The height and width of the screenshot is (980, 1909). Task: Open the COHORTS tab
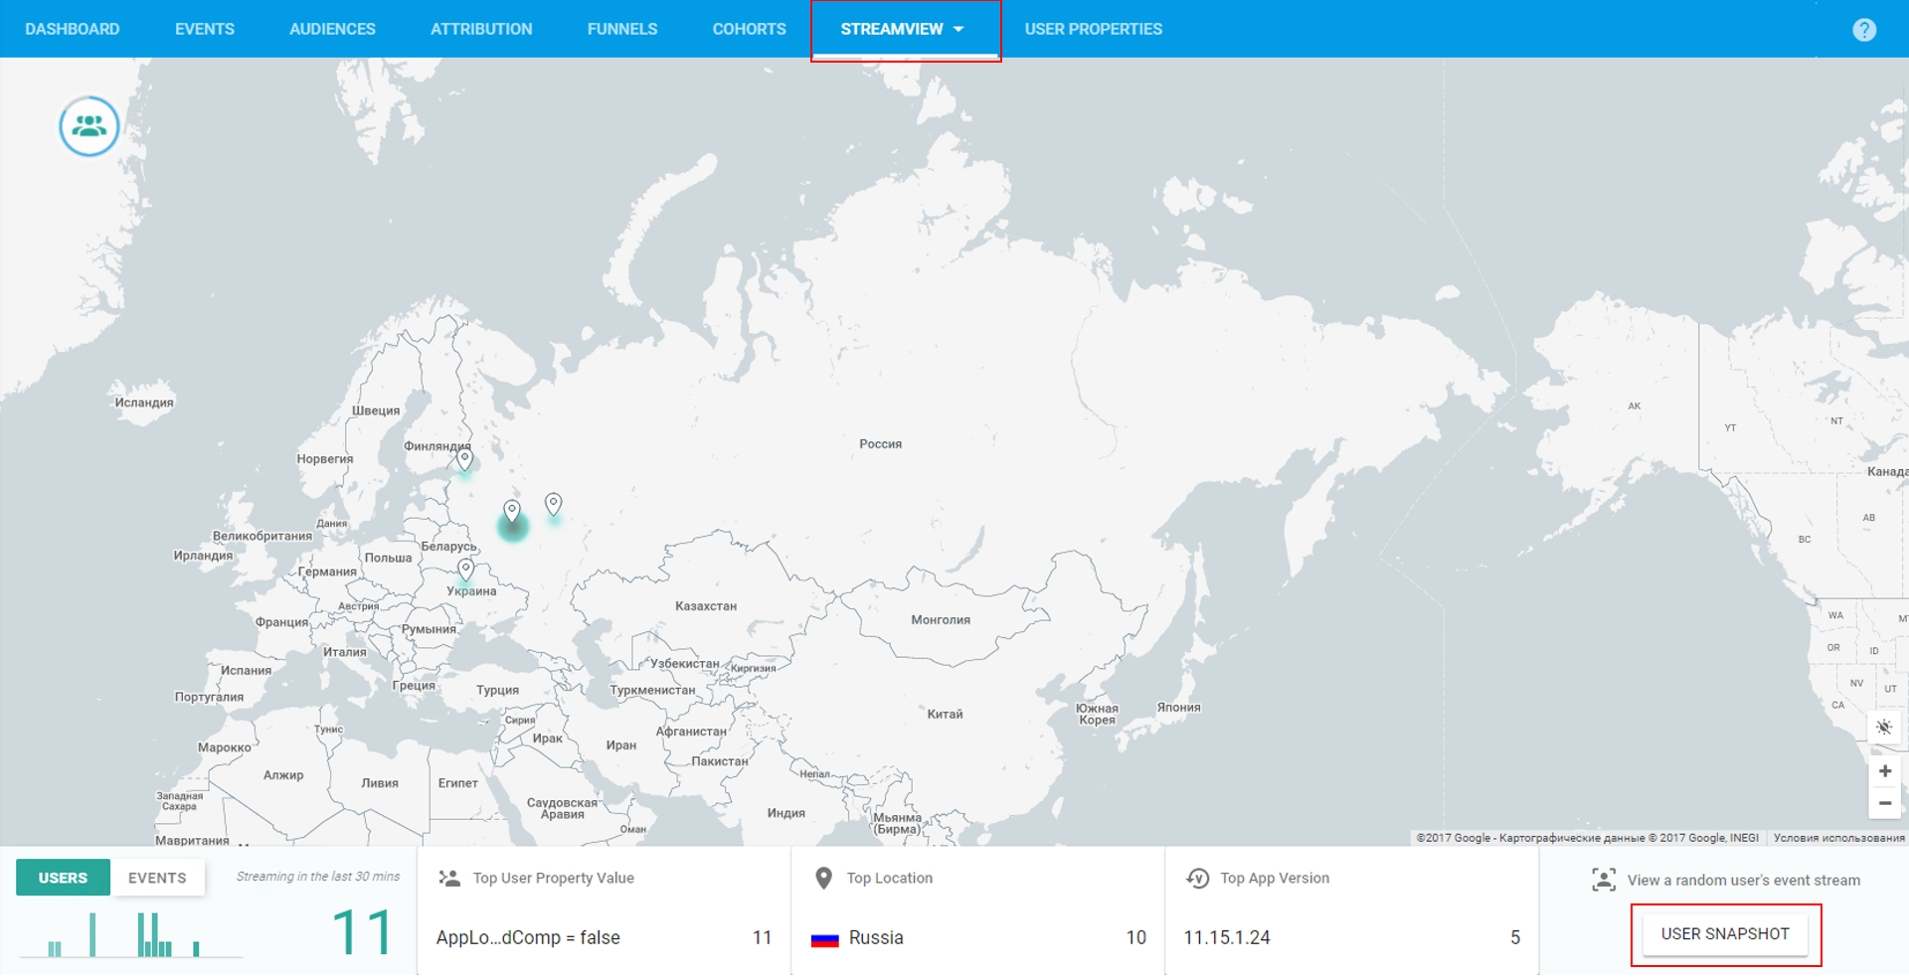pos(749,29)
